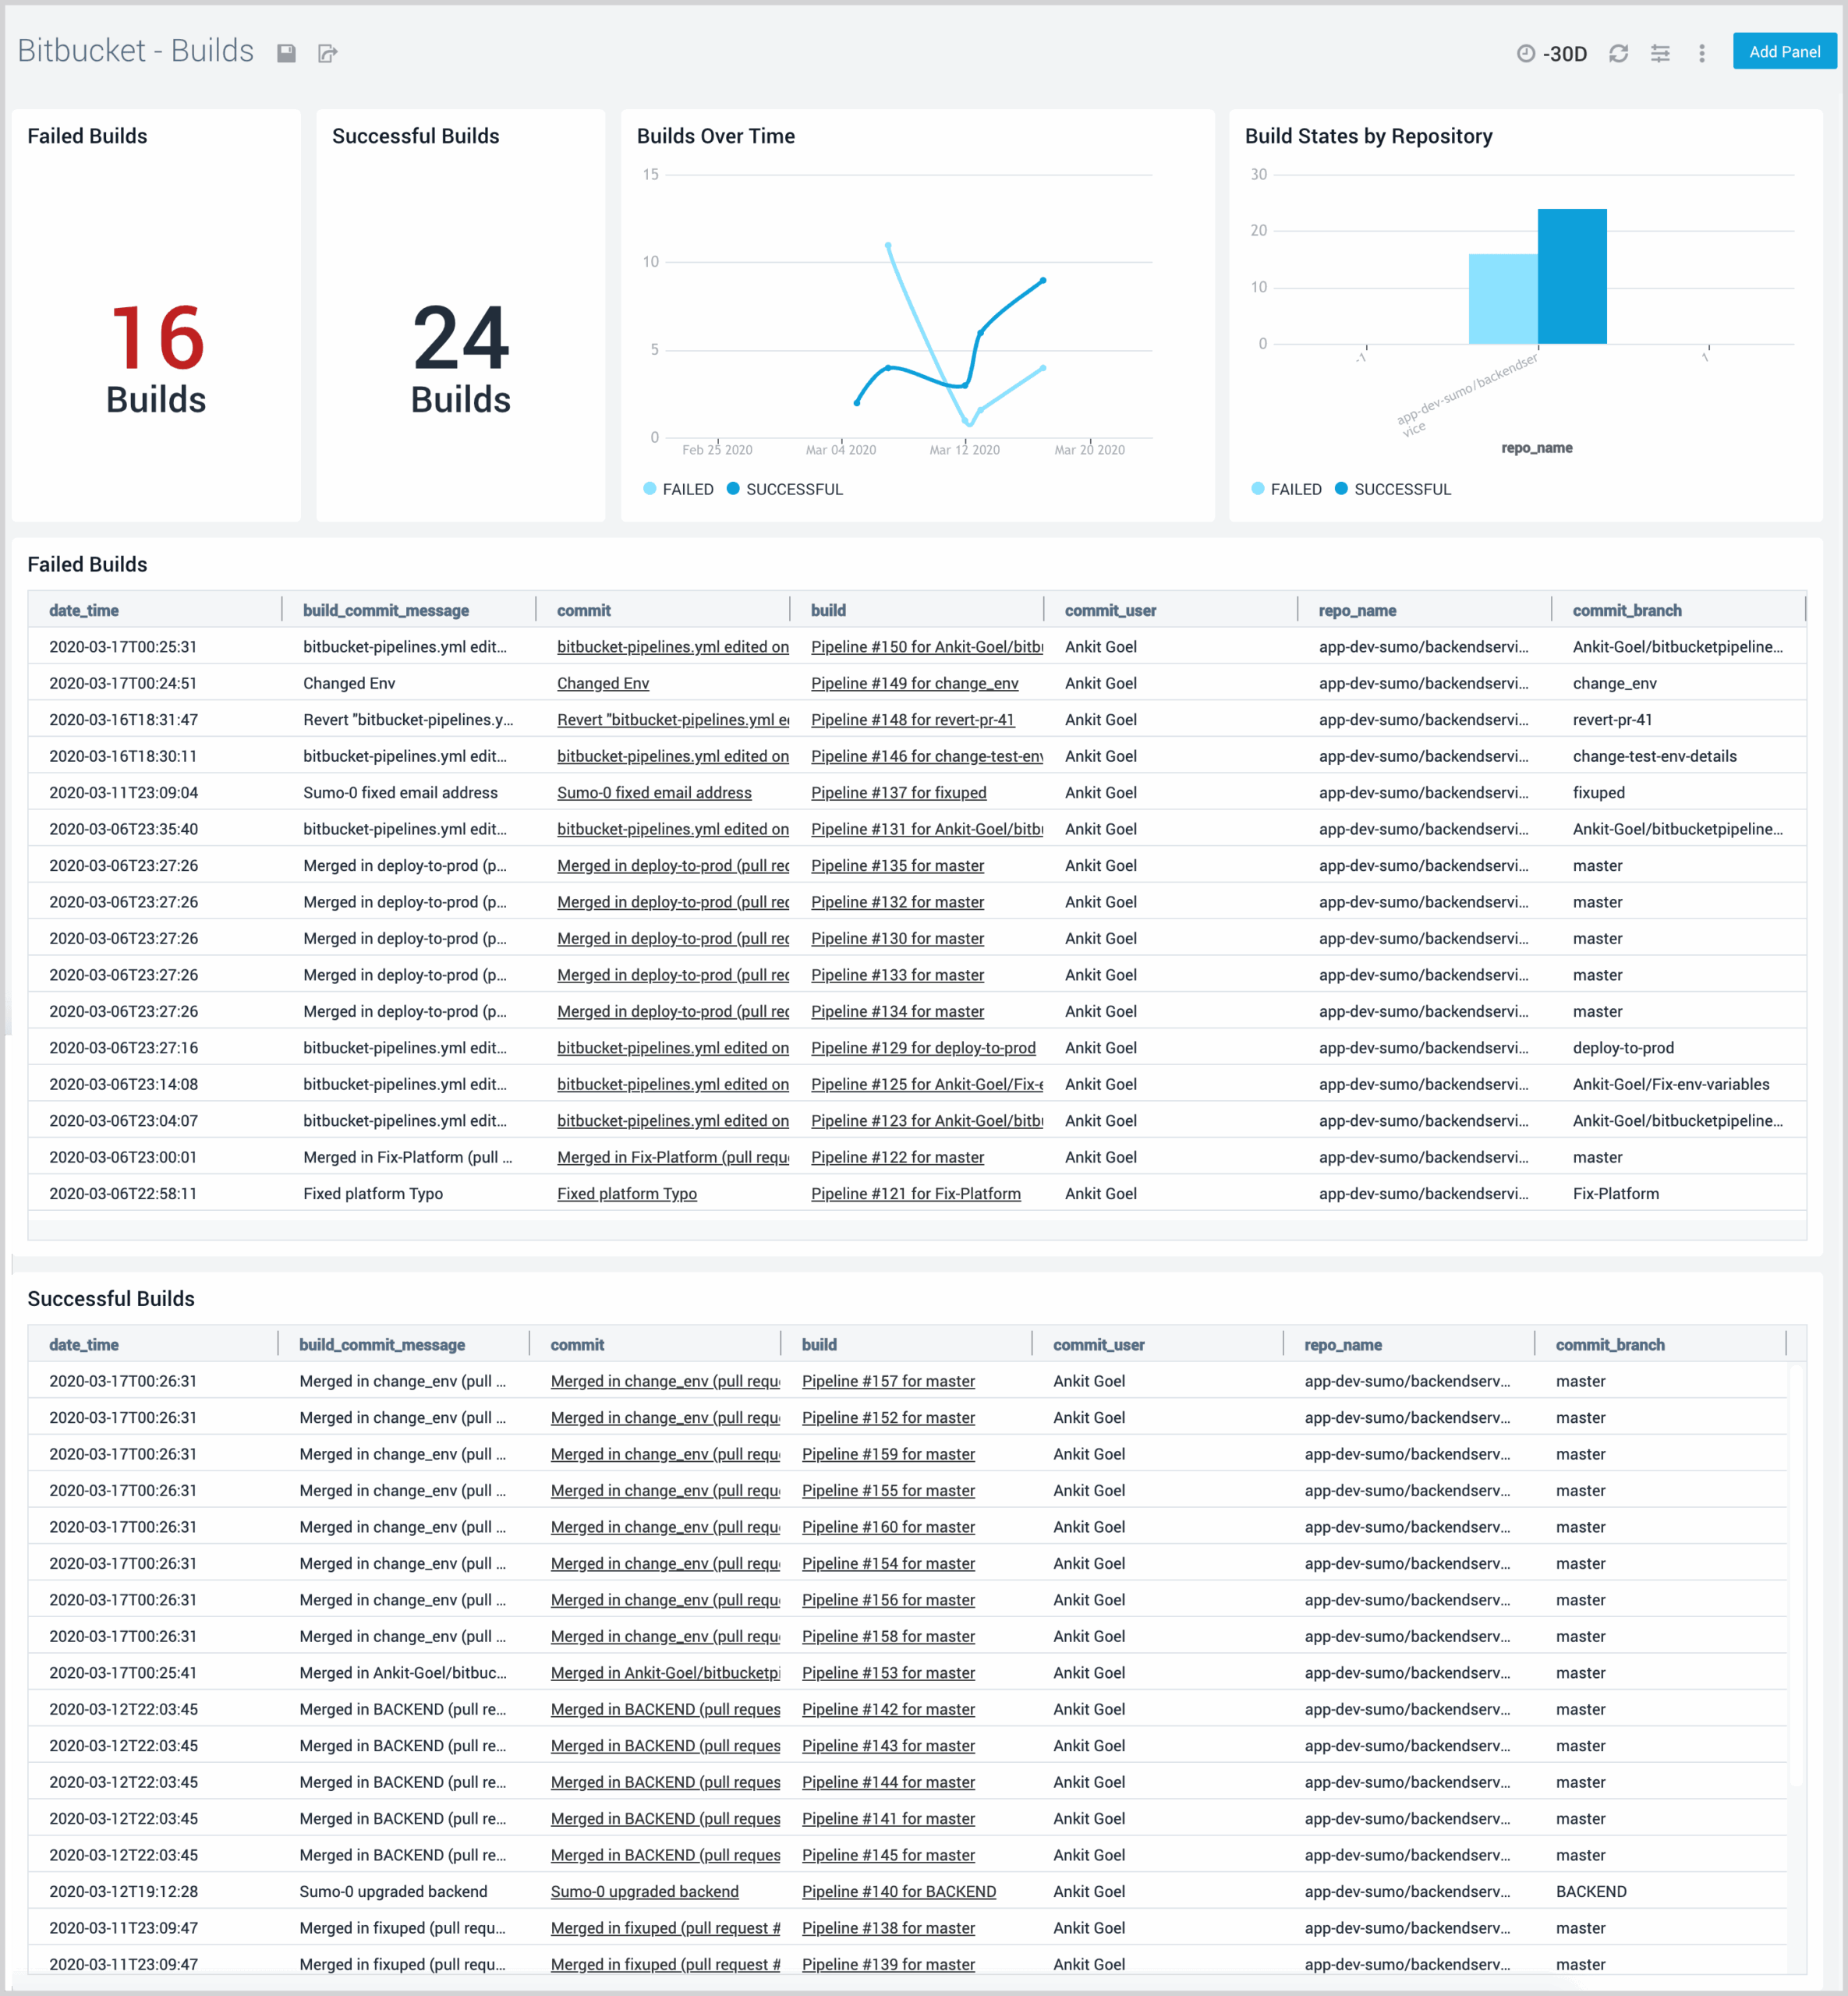
Task: Open the Sumo-0 upgraded backend commit link
Action: [x=644, y=1891]
